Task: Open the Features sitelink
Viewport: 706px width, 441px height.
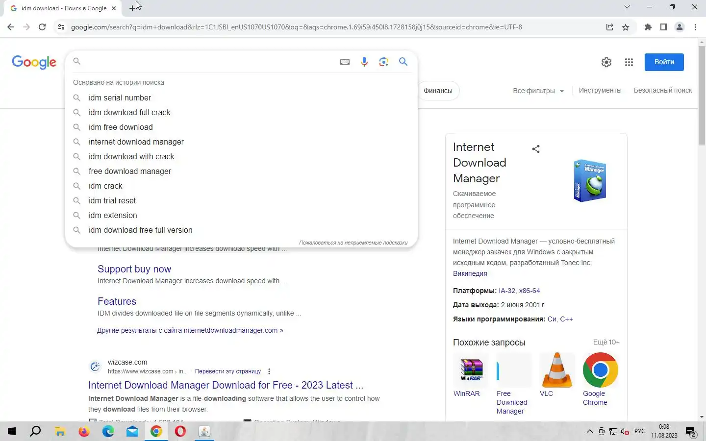Action: [x=117, y=301]
